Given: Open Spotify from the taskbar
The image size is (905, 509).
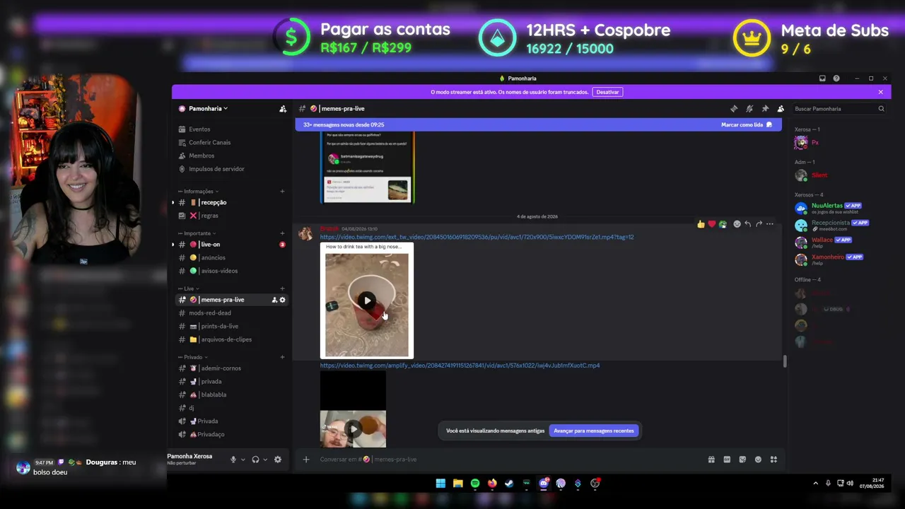Looking at the screenshot, I should click(x=475, y=484).
